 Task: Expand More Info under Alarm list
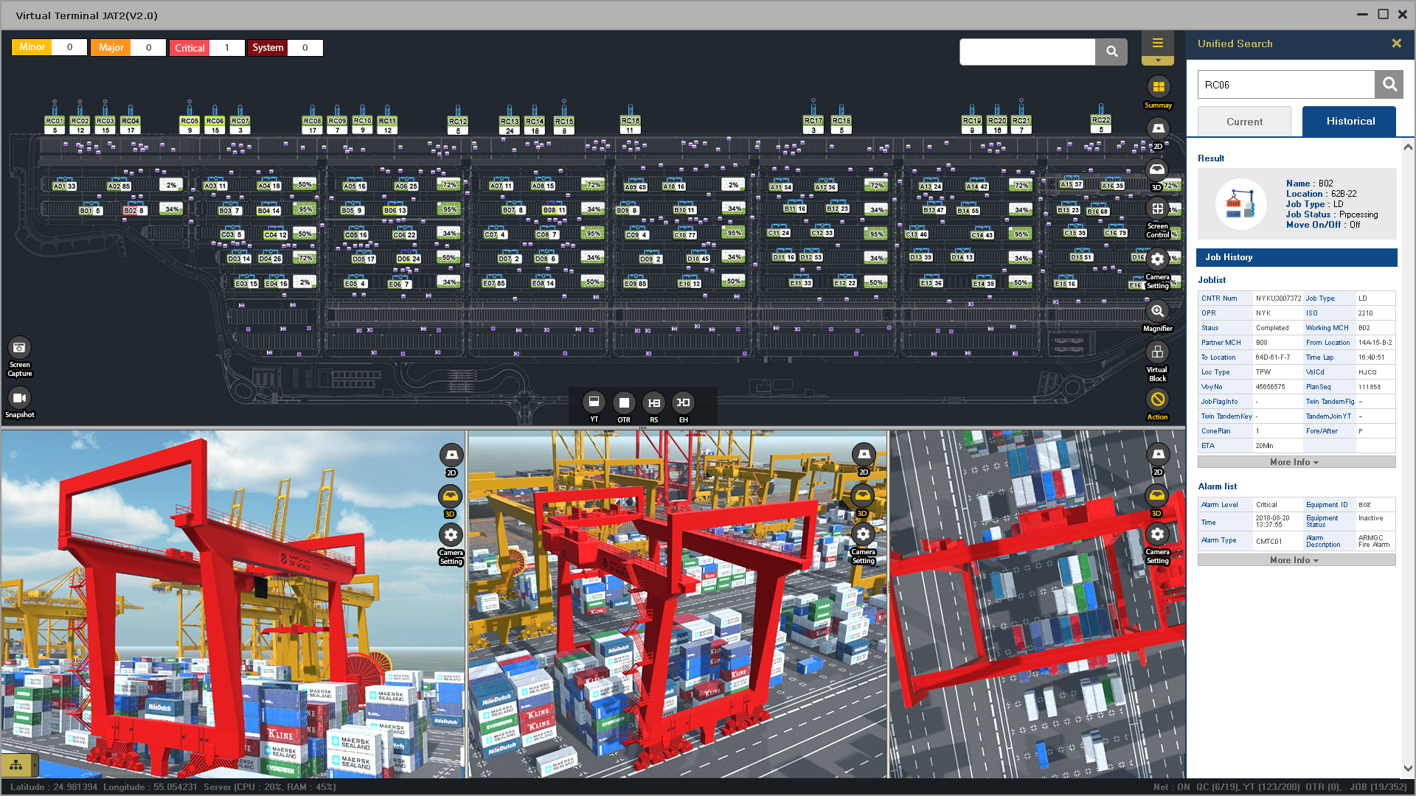1296,560
